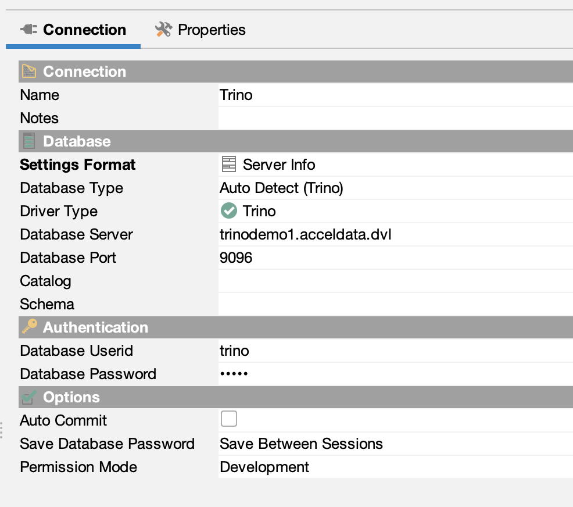Toggle the Auto Commit checkbox

229,419
